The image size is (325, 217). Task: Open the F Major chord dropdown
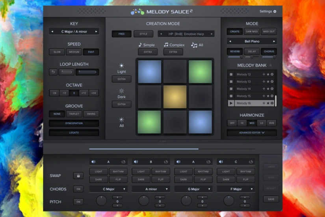(x=236, y=189)
